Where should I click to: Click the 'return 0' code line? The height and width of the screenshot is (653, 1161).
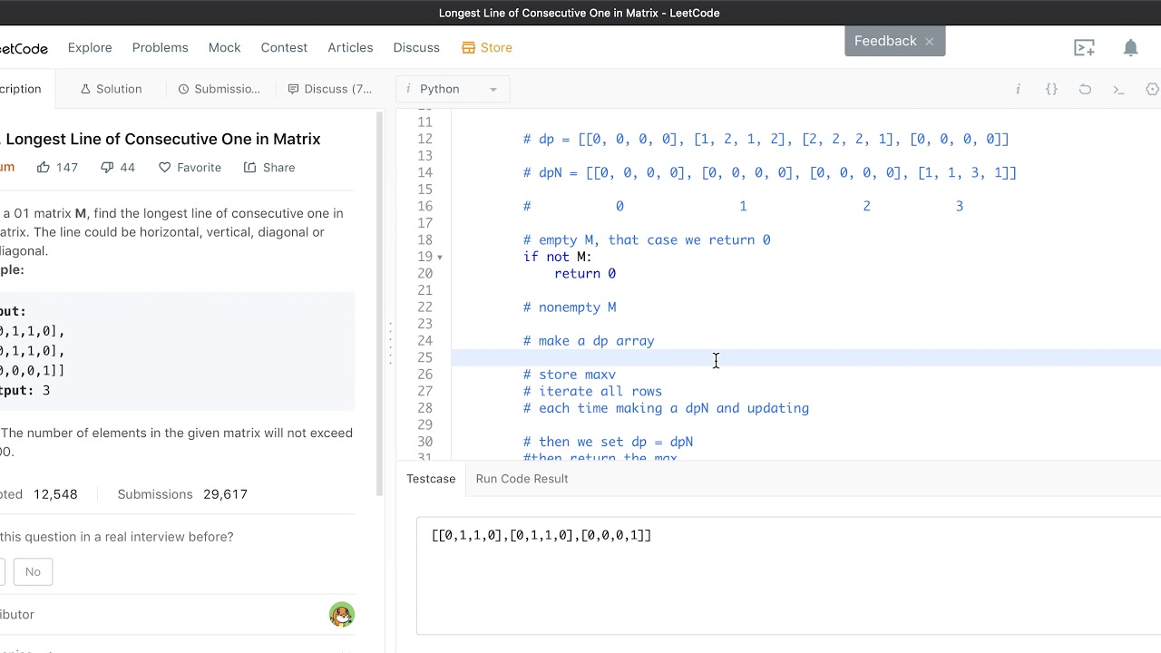(585, 274)
